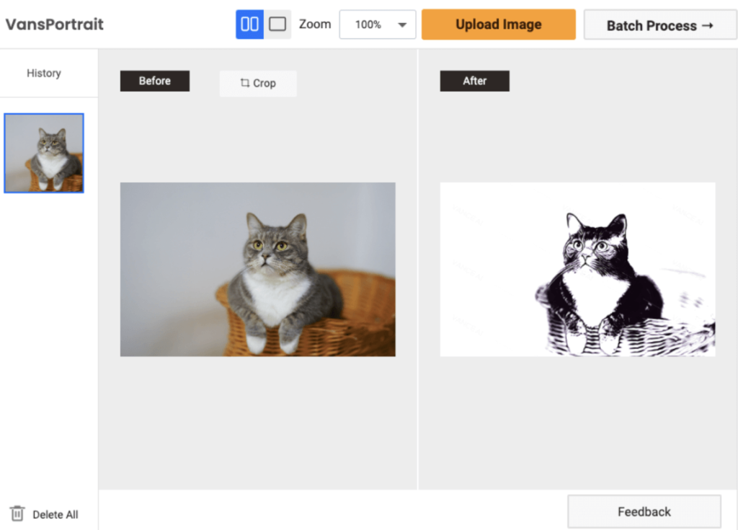Click the 100% zoom value box
The image size is (738, 530).
pos(368,25)
